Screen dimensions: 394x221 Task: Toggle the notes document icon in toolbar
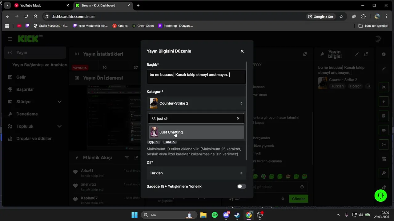click(x=384, y=116)
